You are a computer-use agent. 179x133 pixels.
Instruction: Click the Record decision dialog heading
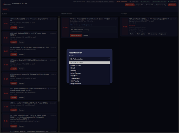tap(76, 53)
